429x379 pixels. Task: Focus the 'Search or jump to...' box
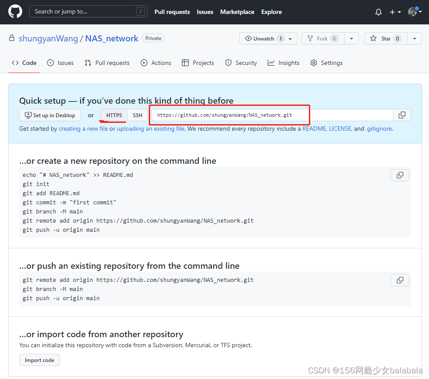tap(88, 11)
